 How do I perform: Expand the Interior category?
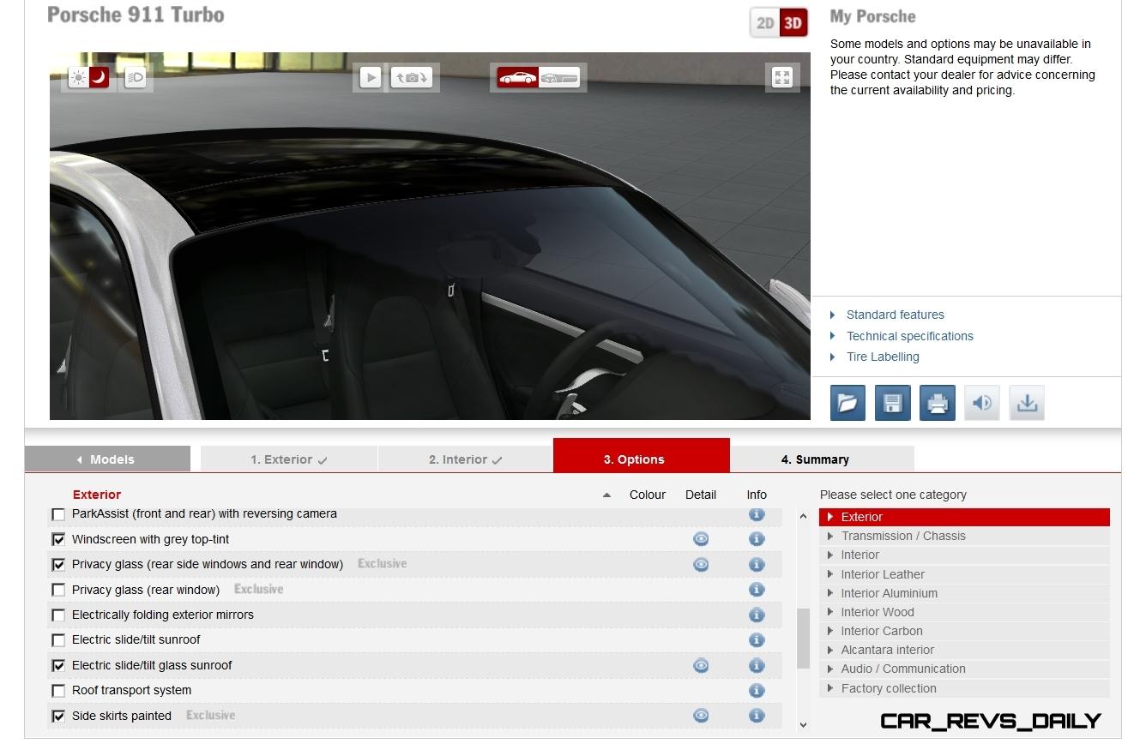pos(964,555)
